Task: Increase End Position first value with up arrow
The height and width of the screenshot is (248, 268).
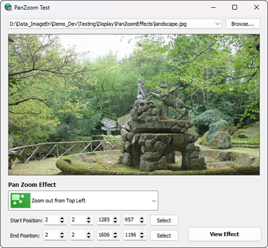Action: [62, 233]
